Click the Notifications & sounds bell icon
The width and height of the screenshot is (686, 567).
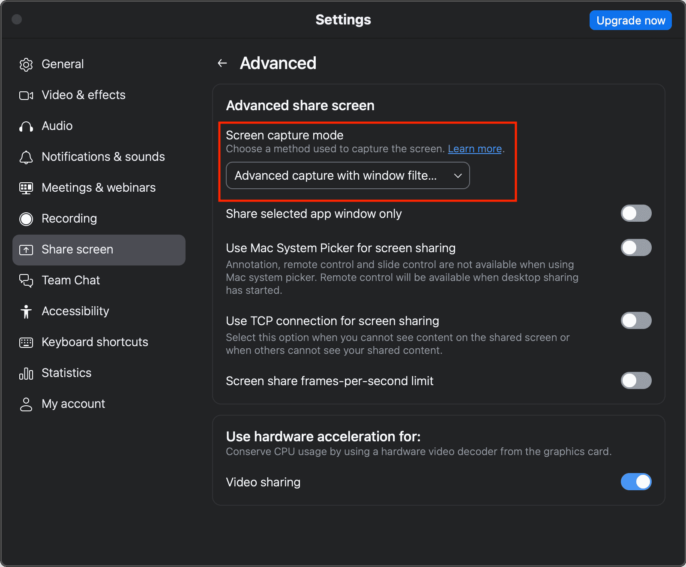pyautogui.click(x=26, y=157)
